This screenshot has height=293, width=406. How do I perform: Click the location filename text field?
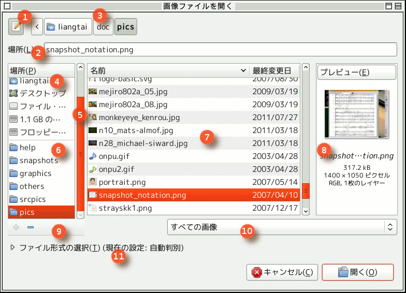pyautogui.click(x=221, y=50)
